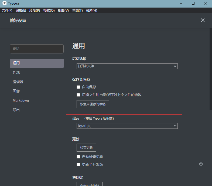Close the Typora window
The image size is (212, 186).
pos(205,4)
